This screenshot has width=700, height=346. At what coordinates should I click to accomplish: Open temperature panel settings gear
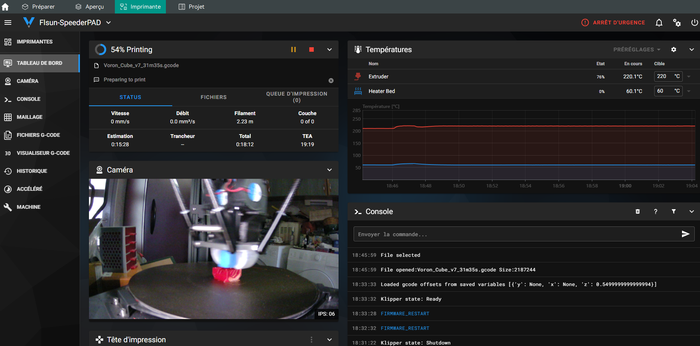(x=674, y=49)
